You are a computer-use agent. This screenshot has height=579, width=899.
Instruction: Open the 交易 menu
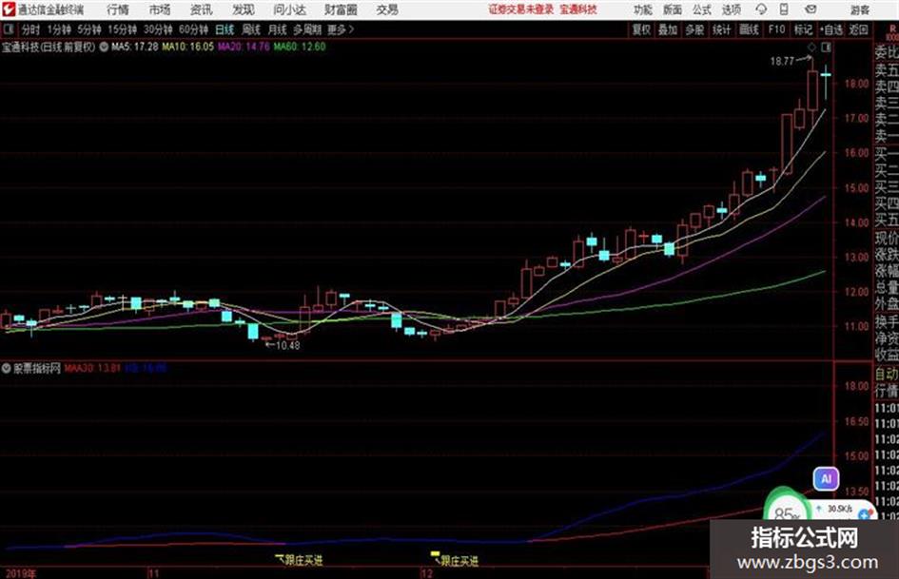point(387,10)
